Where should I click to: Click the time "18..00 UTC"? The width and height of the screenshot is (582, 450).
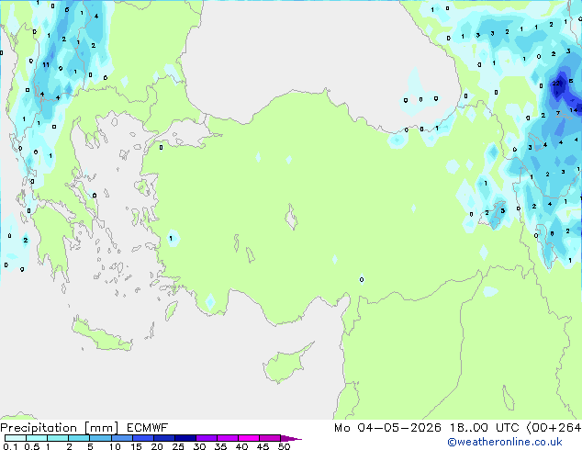(x=484, y=428)
